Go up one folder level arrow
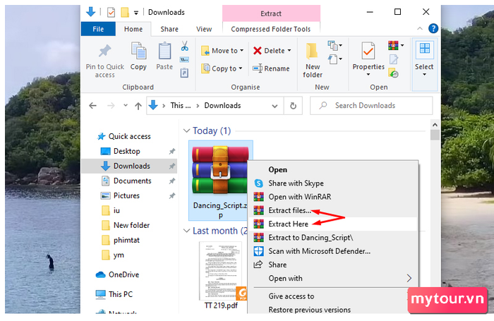 coord(138,105)
